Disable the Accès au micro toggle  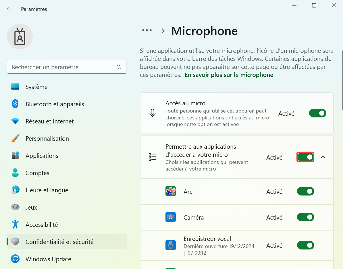pyautogui.click(x=318, y=113)
